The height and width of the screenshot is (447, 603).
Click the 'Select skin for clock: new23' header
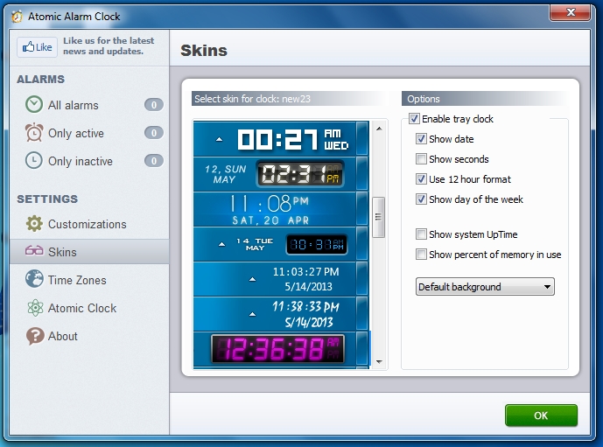[289, 99]
